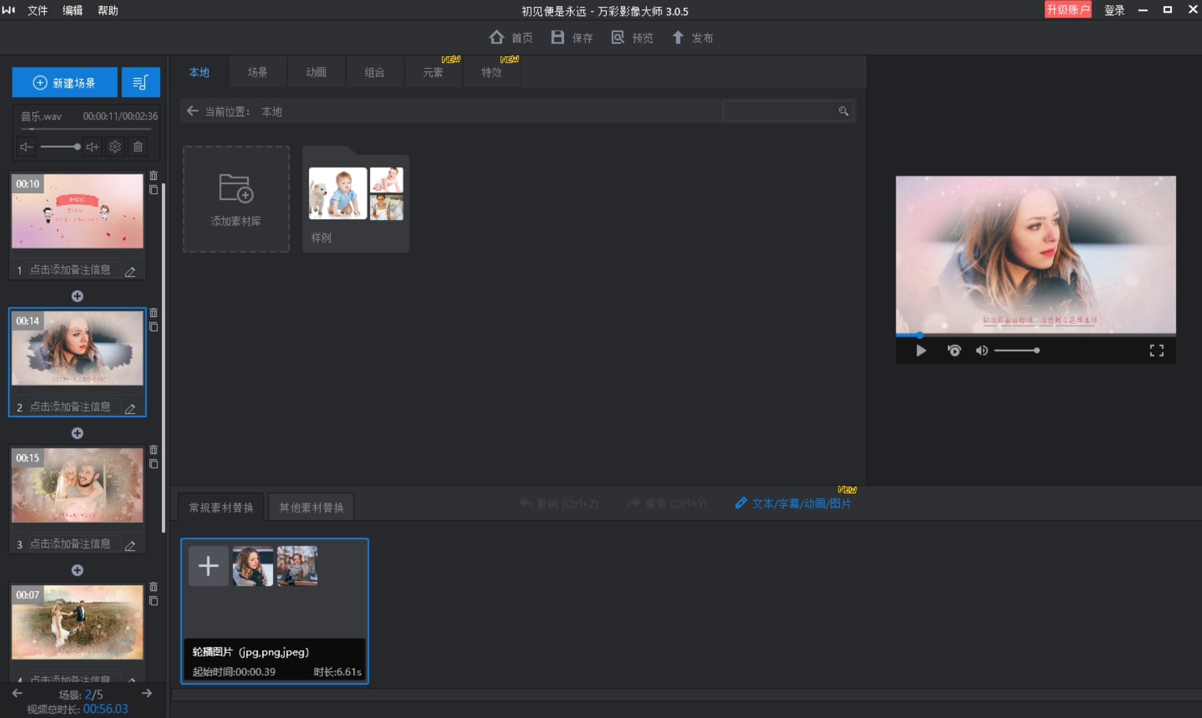Delete scene 2 with its trash icon

click(153, 313)
